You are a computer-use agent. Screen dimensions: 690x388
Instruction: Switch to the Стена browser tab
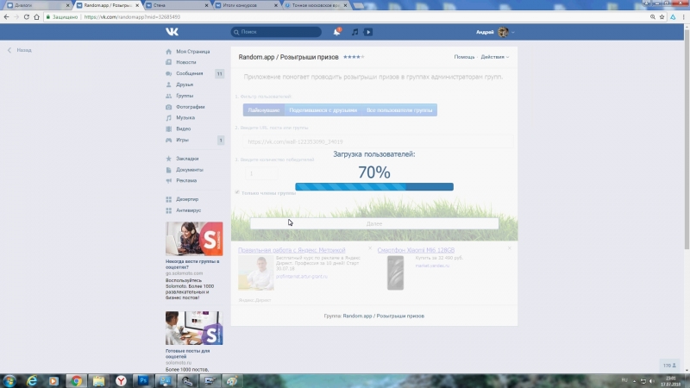(176, 5)
